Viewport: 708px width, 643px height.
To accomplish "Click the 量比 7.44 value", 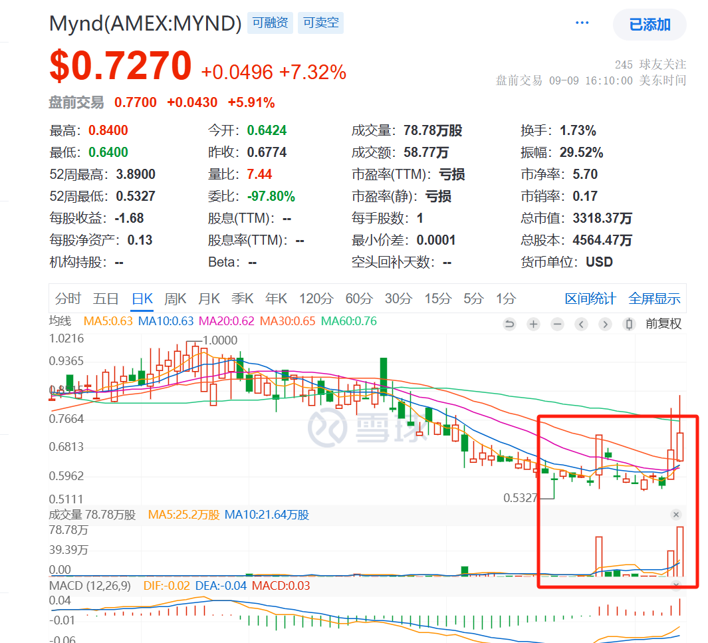I will click(x=260, y=174).
